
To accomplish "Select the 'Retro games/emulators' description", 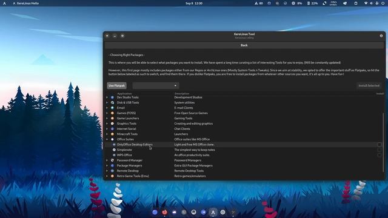I will click(x=190, y=176).
